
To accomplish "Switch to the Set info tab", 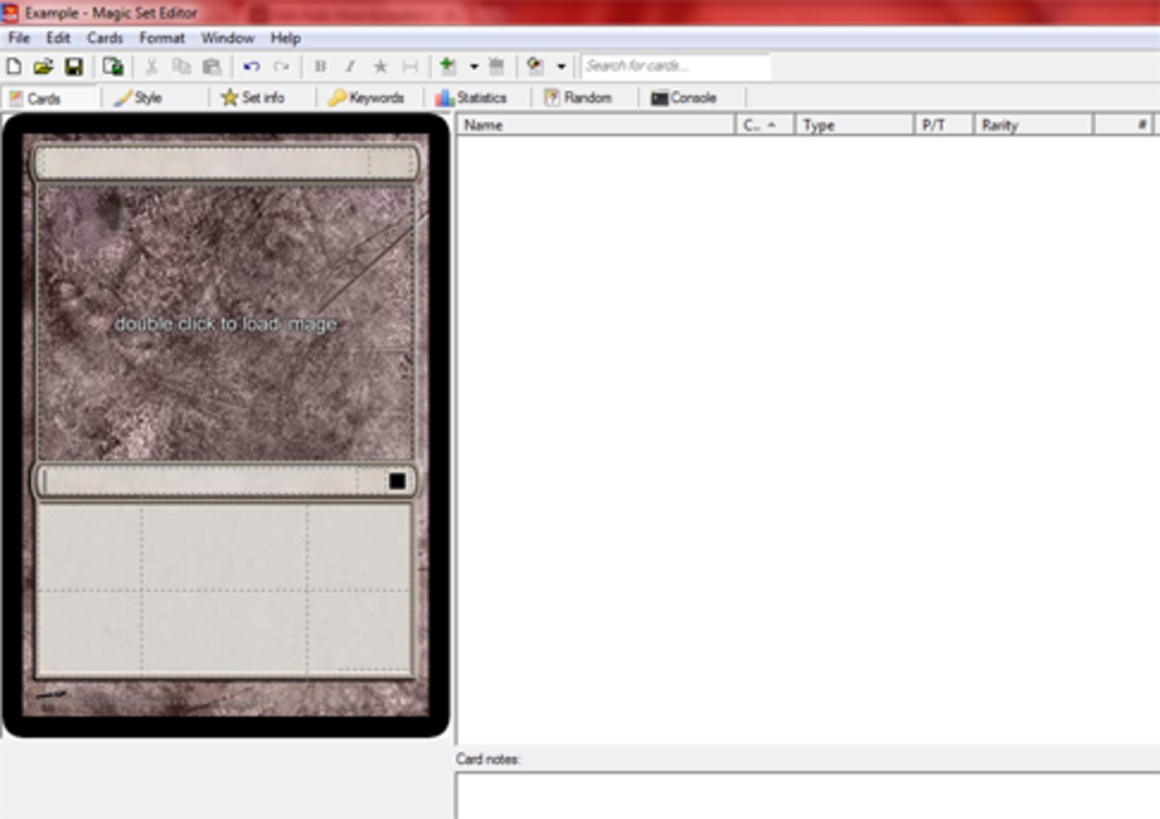I will [x=253, y=98].
